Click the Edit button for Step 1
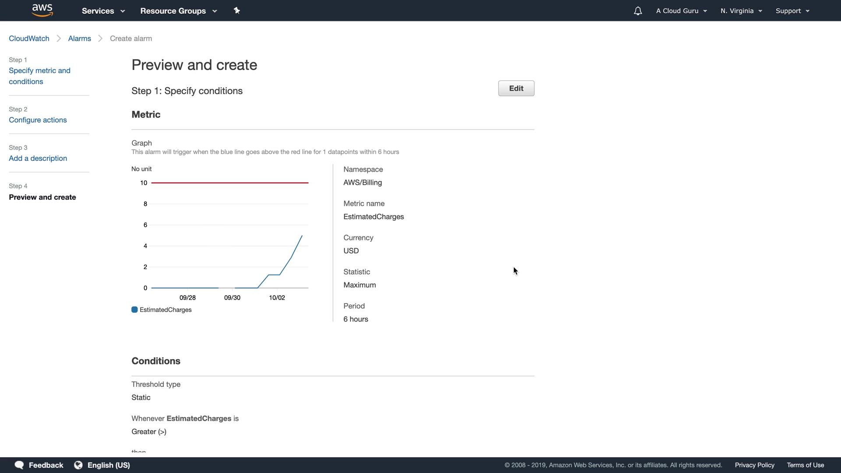The width and height of the screenshot is (841, 473). point(516,88)
